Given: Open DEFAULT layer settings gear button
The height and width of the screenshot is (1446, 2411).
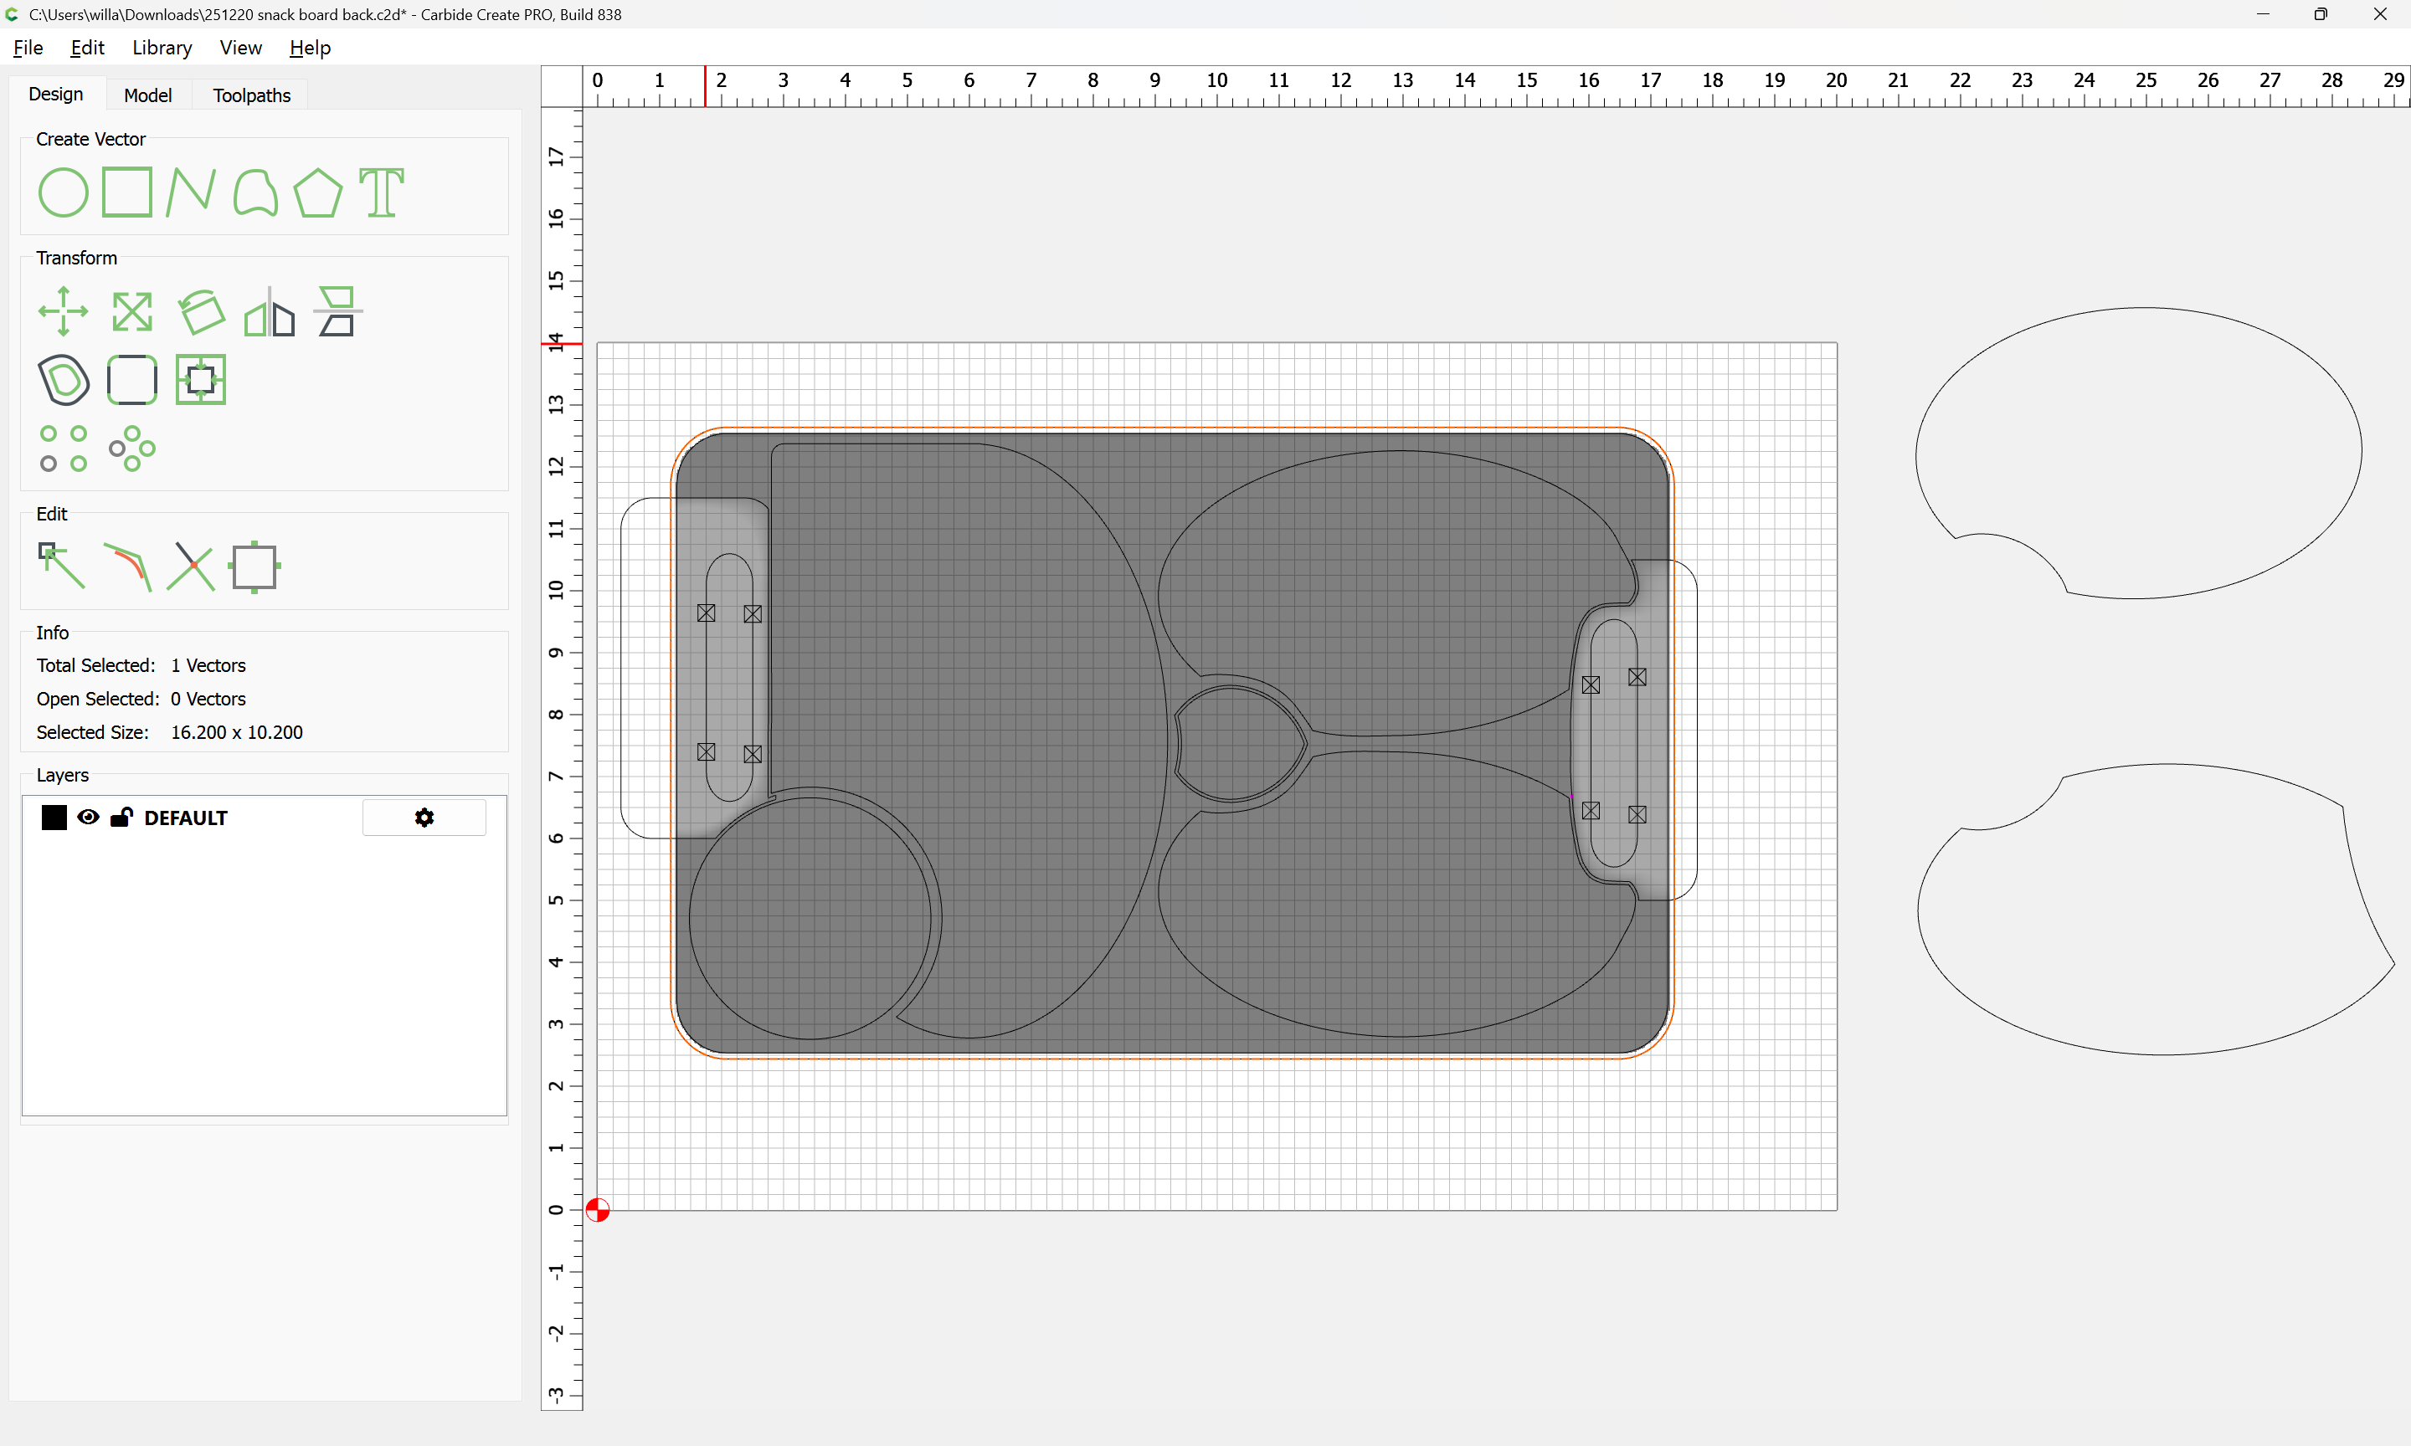Looking at the screenshot, I should click(424, 818).
